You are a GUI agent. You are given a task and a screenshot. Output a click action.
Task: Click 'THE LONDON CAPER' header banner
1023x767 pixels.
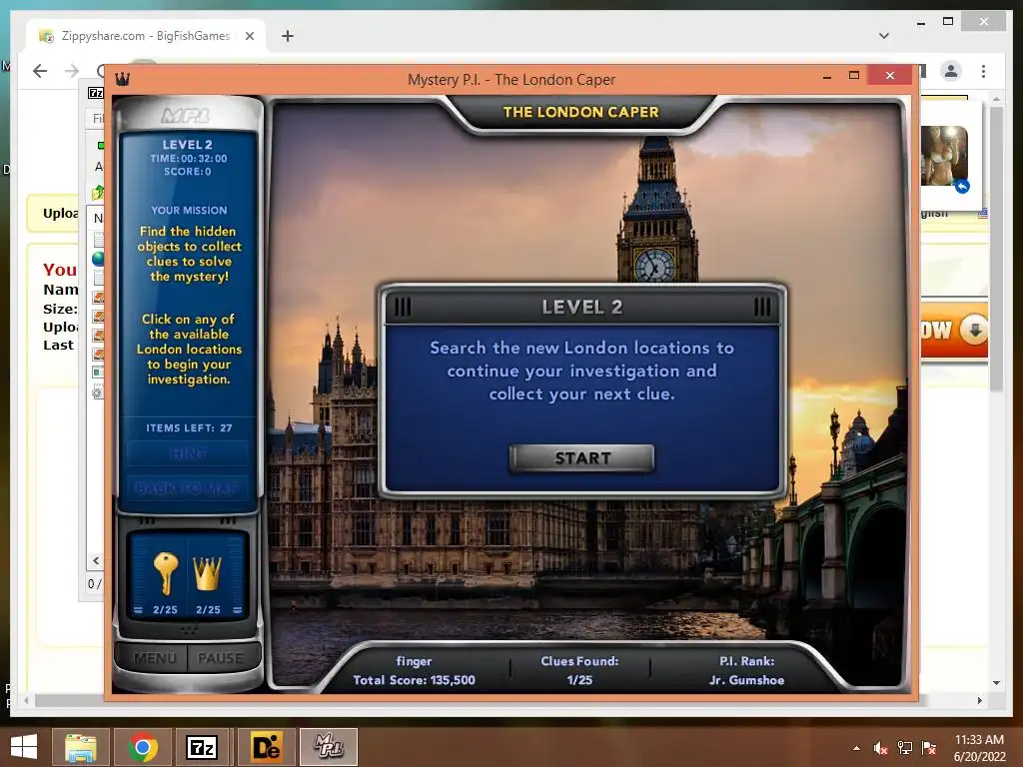(x=580, y=112)
